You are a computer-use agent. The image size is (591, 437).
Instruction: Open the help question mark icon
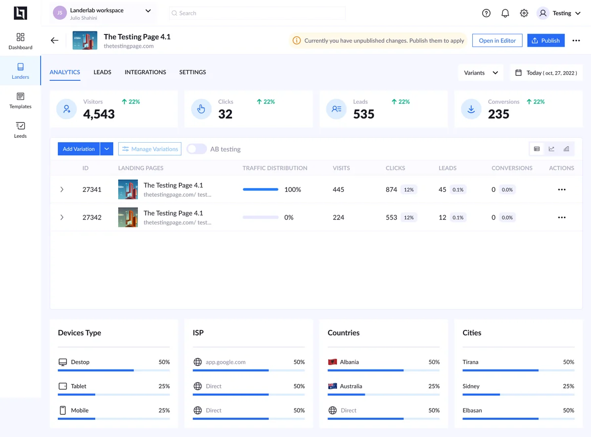coord(486,13)
